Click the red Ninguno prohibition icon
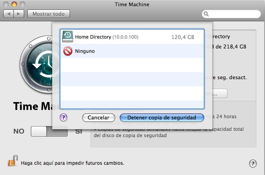 [68, 51]
